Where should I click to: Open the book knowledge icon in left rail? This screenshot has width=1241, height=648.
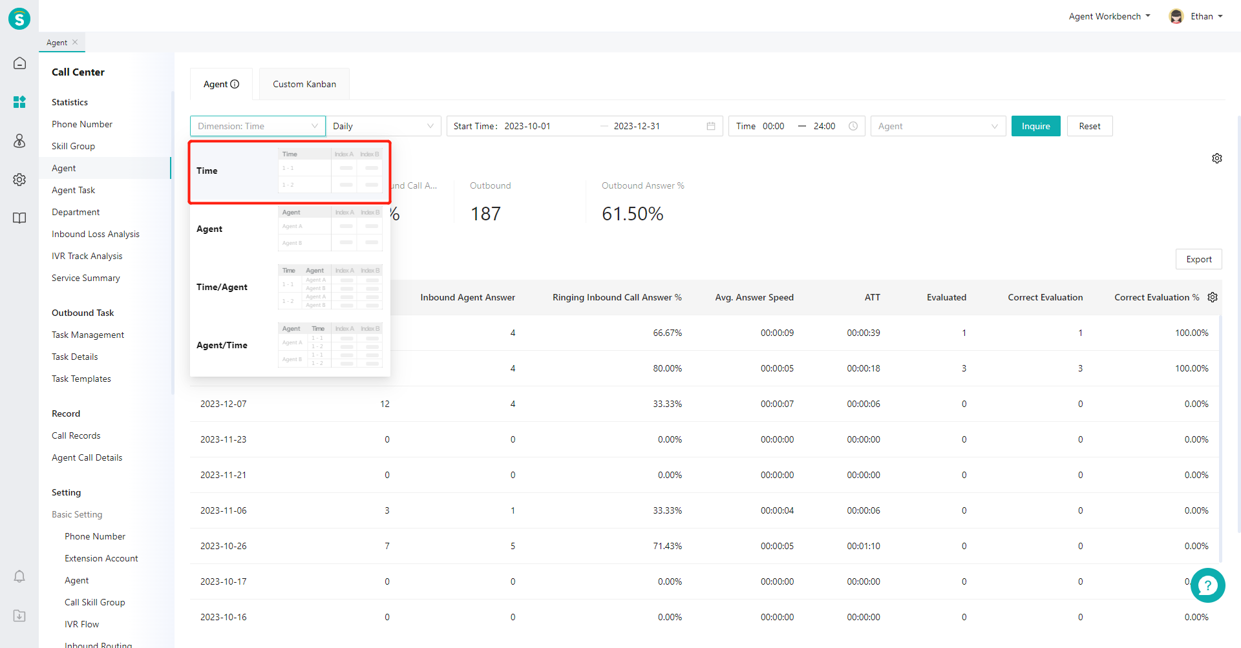[x=19, y=218]
